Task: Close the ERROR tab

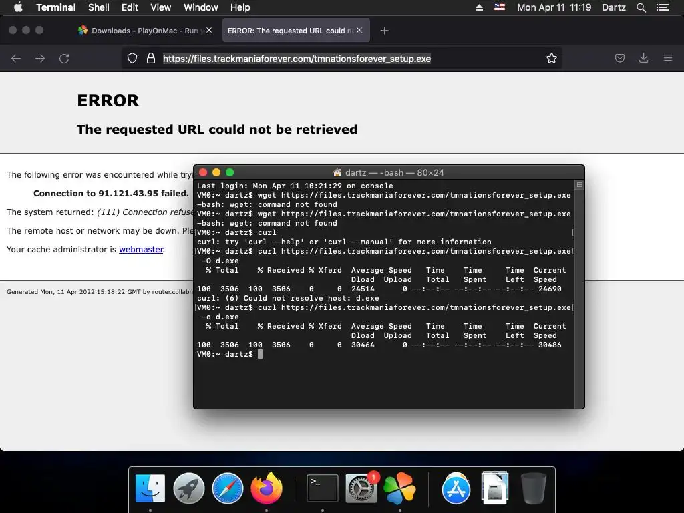Action: [x=359, y=30]
